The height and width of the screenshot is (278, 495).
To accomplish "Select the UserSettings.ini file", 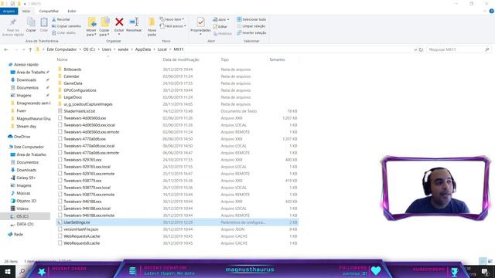I will pyautogui.click(x=177, y=222).
